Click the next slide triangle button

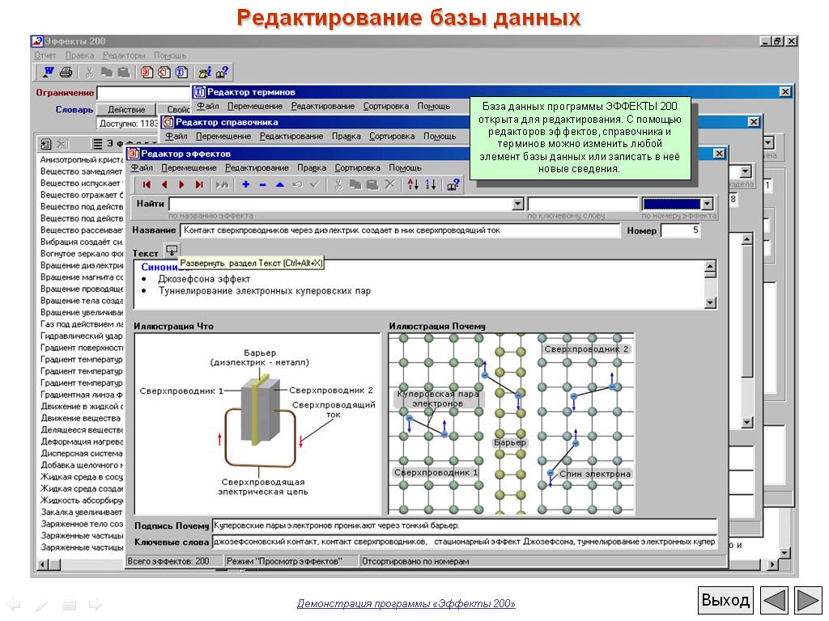(x=807, y=601)
